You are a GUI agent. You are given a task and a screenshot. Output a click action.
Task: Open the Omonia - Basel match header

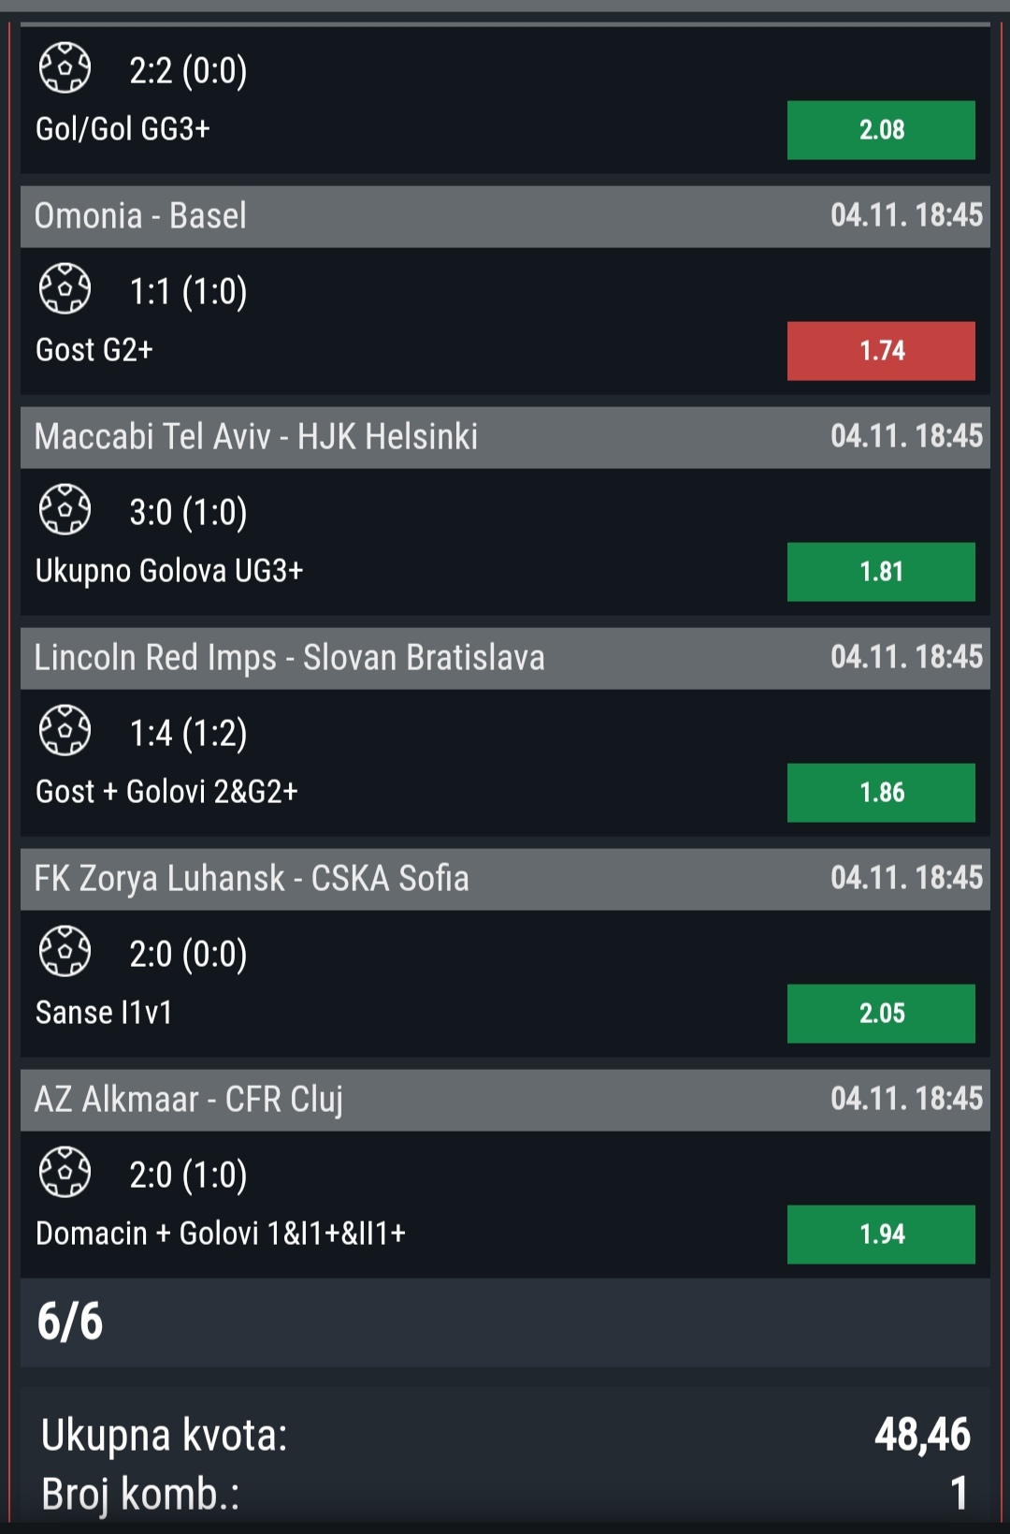pyautogui.click(x=505, y=216)
